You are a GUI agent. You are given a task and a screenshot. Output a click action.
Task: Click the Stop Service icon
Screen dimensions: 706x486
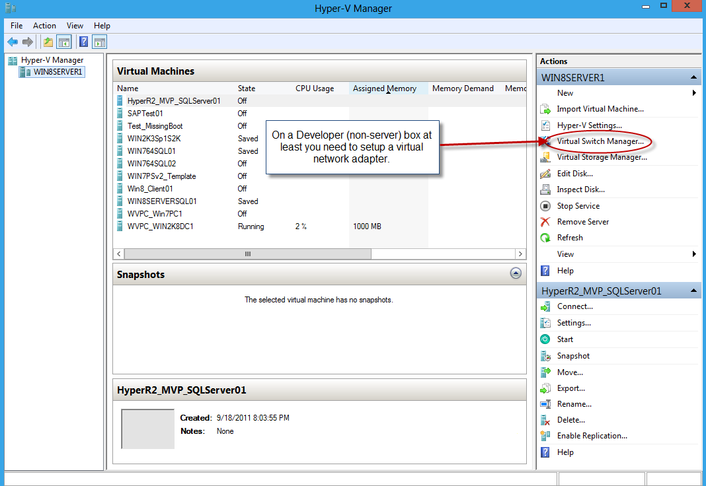tap(545, 206)
